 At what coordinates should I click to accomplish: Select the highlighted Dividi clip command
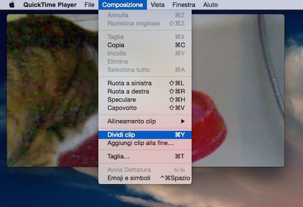[145, 135]
